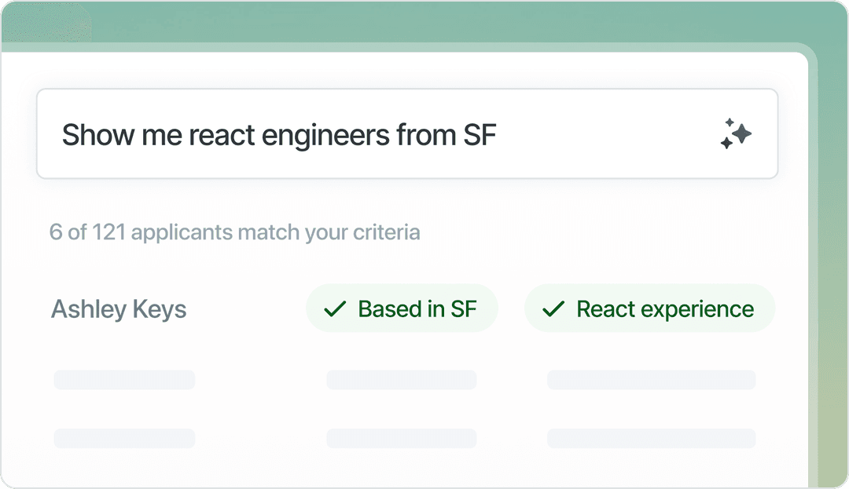The height and width of the screenshot is (489, 849).
Task: Expand the second skeleton applicant row
Action: click(x=124, y=438)
